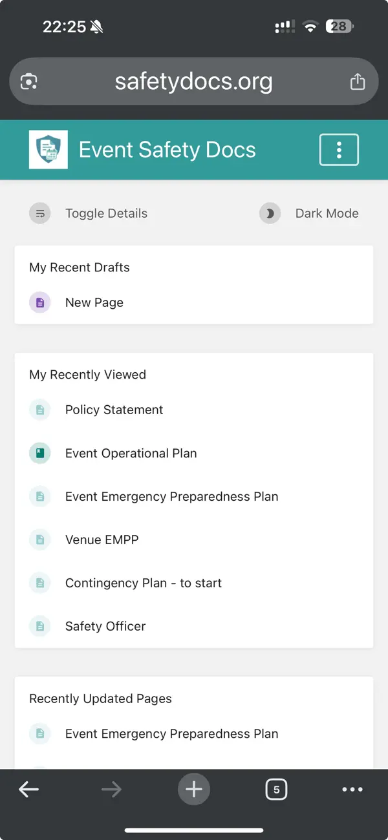Open Event Operational Plan book

131,453
